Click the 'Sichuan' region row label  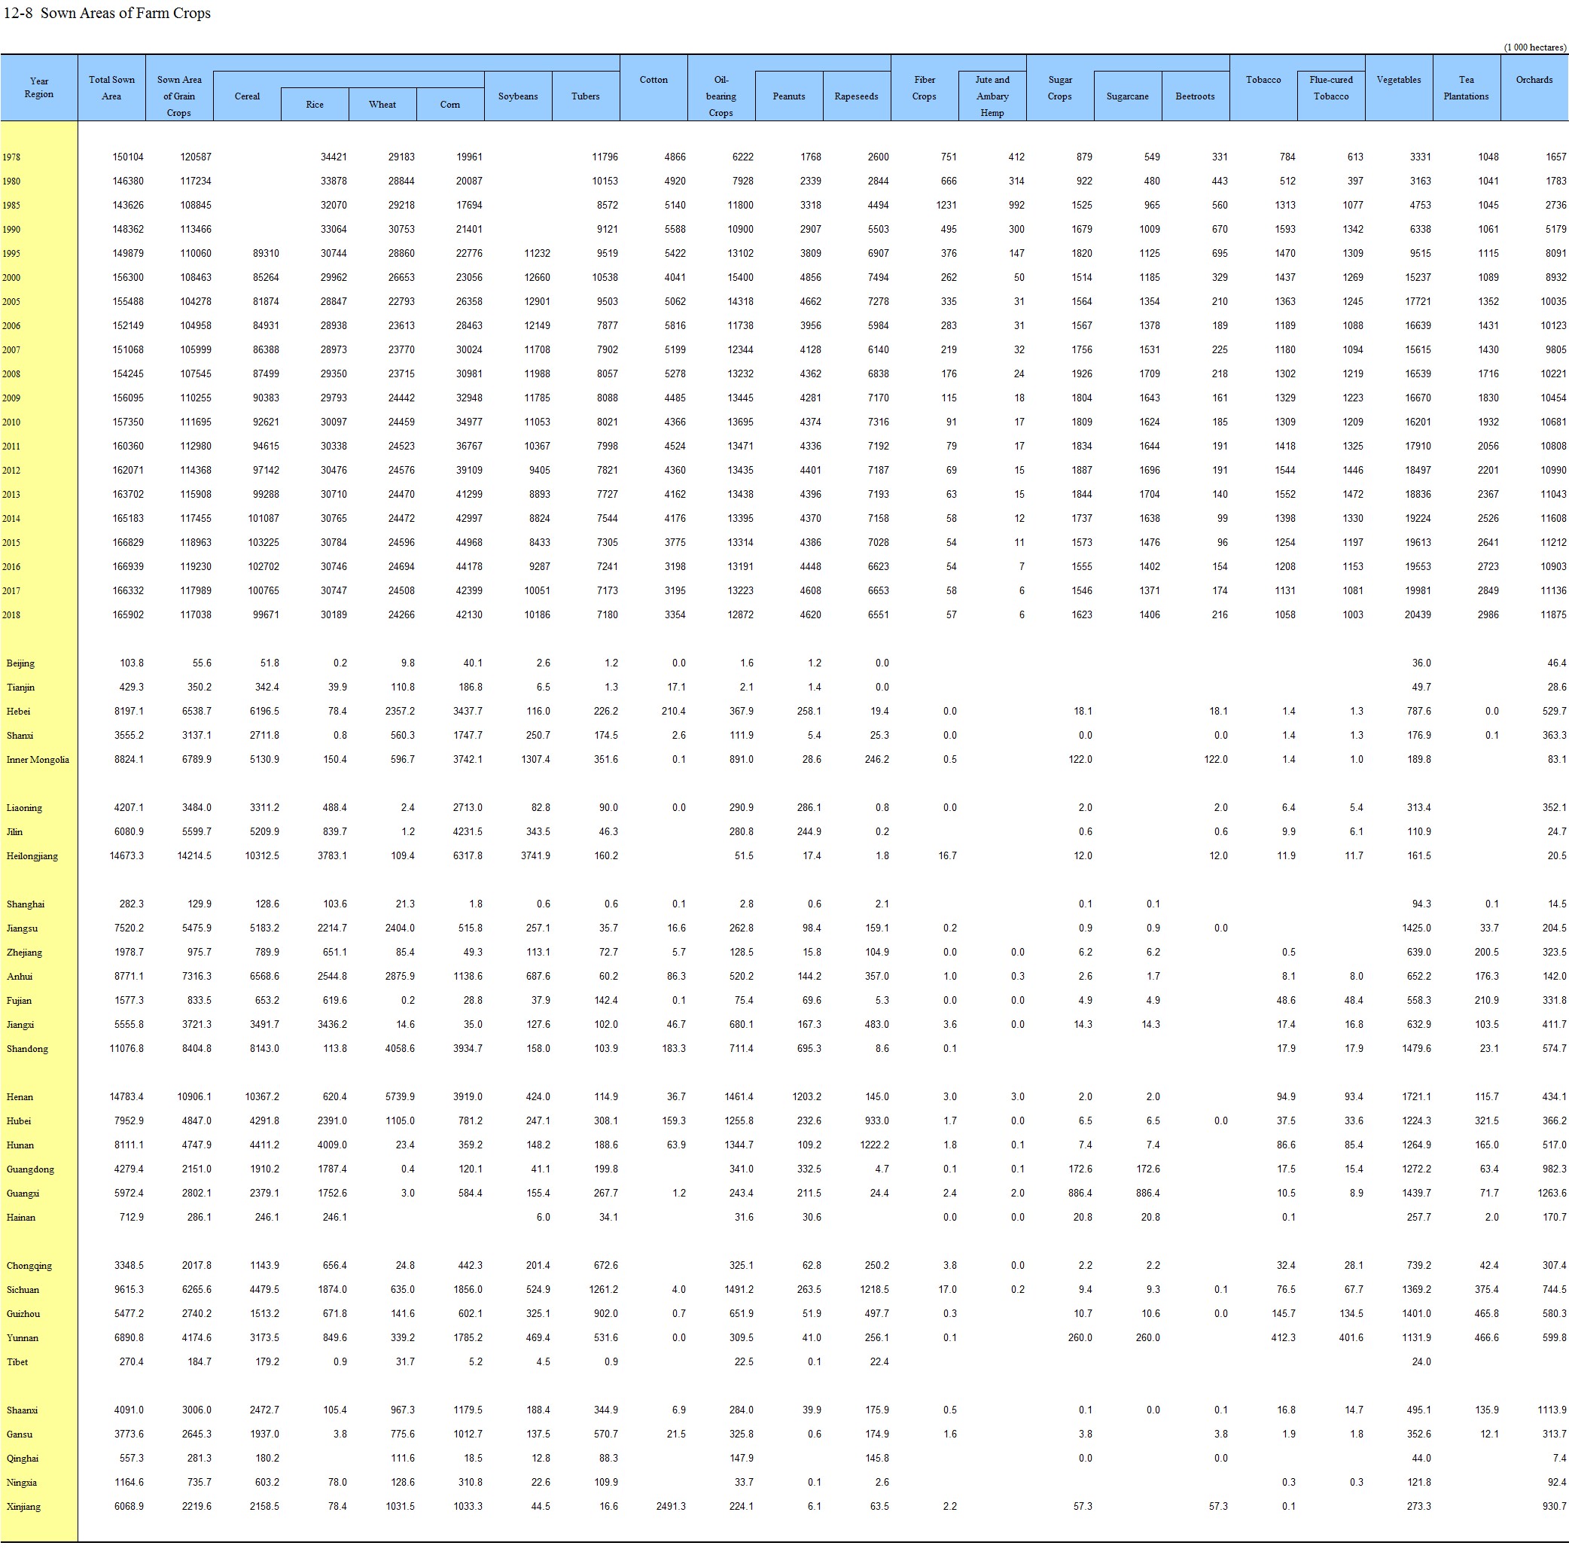23,1290
